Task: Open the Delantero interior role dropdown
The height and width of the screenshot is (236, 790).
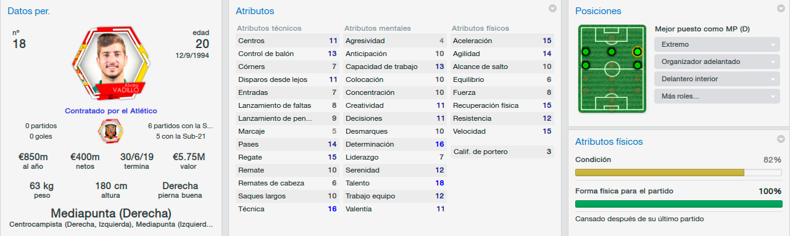Action: pyautogui.click(x=717, y=79)
